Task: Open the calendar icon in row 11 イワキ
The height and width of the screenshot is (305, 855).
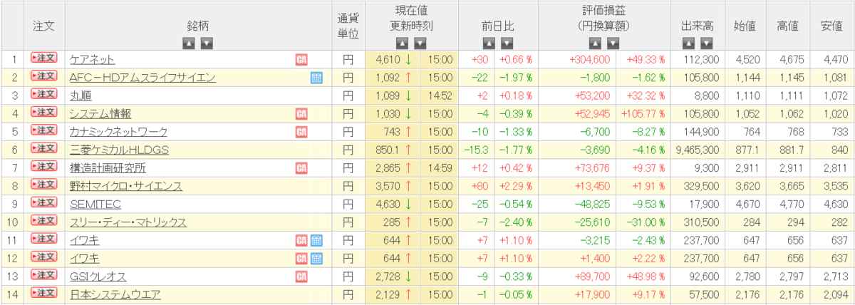Action: (x=316, y=240)
